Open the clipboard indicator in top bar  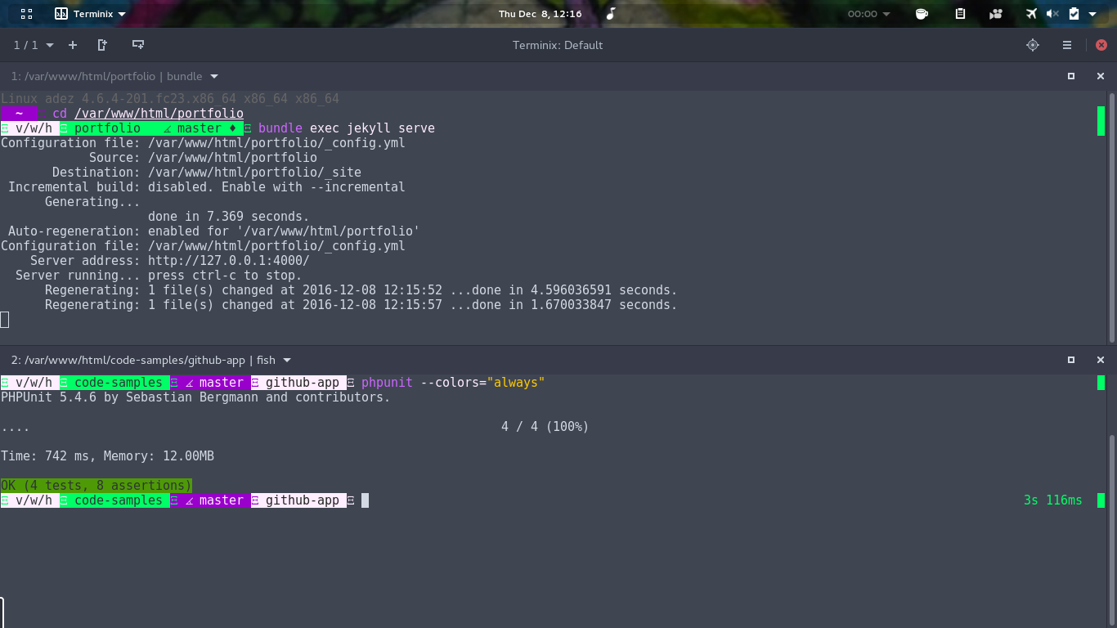[x=961, y=14]
